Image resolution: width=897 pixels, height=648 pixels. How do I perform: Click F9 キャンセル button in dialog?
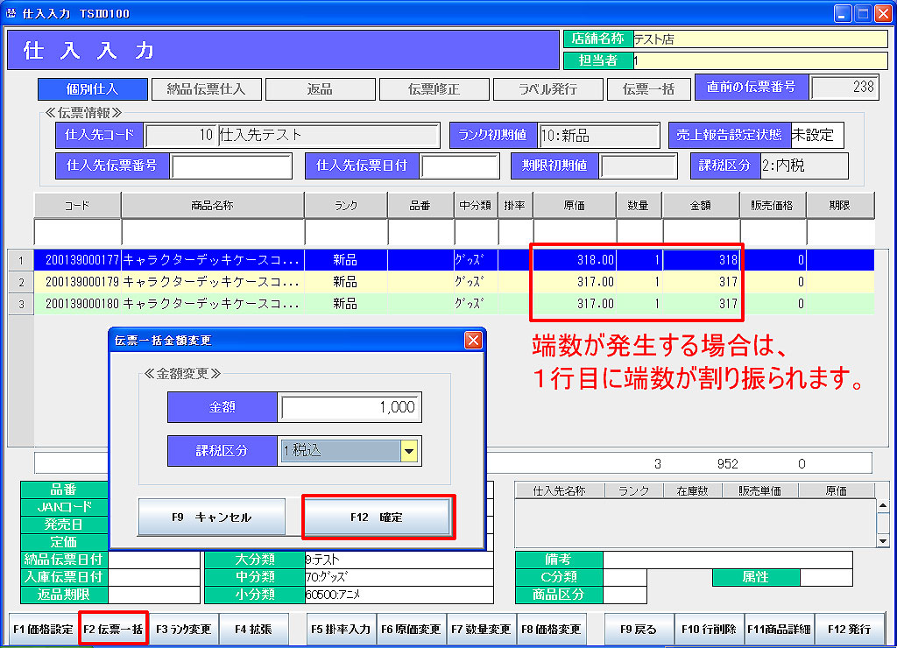[211, 518]
